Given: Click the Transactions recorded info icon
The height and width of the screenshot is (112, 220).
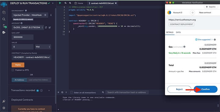Looking at the screenshot, I should [41, 90].
